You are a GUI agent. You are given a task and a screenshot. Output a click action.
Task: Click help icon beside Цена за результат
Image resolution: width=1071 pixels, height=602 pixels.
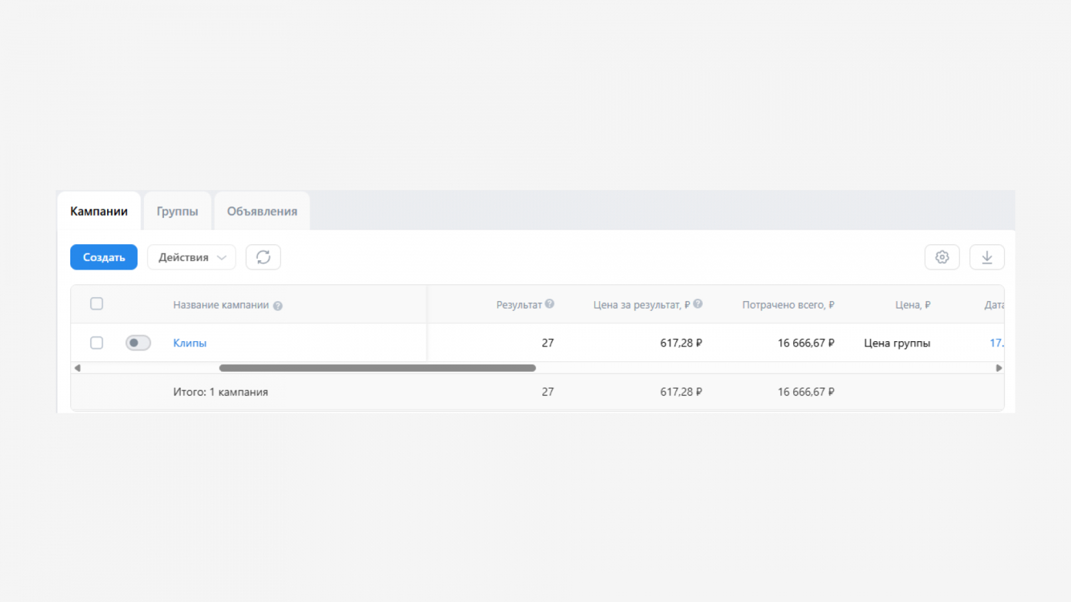pyautogui.click(x=697, y=304)
